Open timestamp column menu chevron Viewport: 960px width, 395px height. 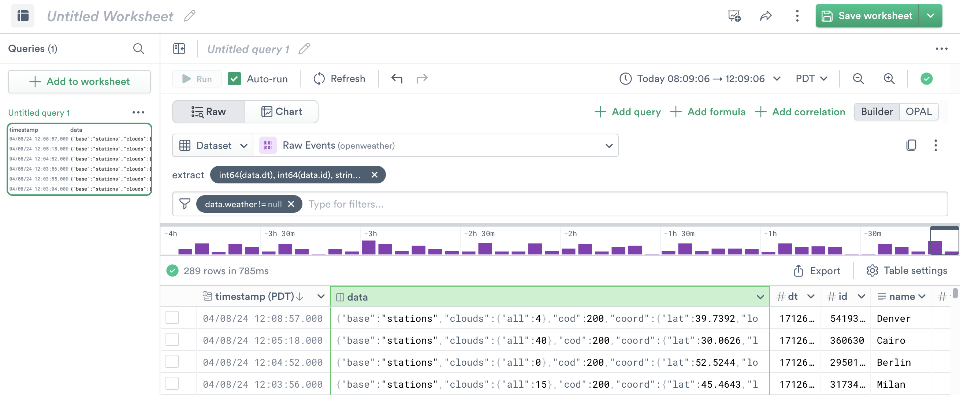pyautogui.click(x=320, y=297)
